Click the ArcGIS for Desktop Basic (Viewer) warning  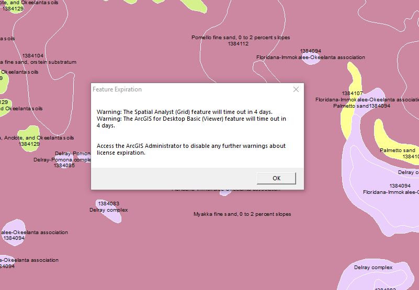click(x=191, y=122)
